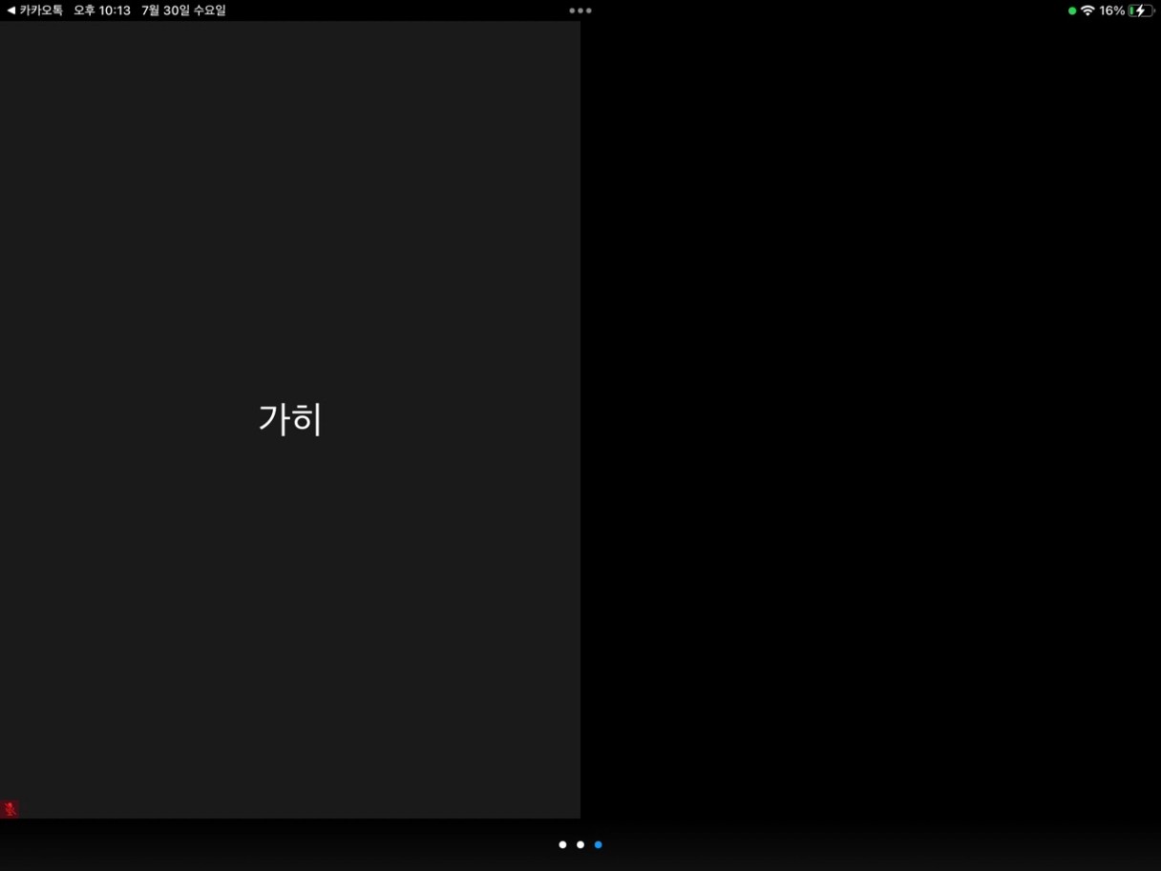Screen dimensions: 1161x871
Task: Tap the 16% battery percentage
Action: (x=1111, y=11)
